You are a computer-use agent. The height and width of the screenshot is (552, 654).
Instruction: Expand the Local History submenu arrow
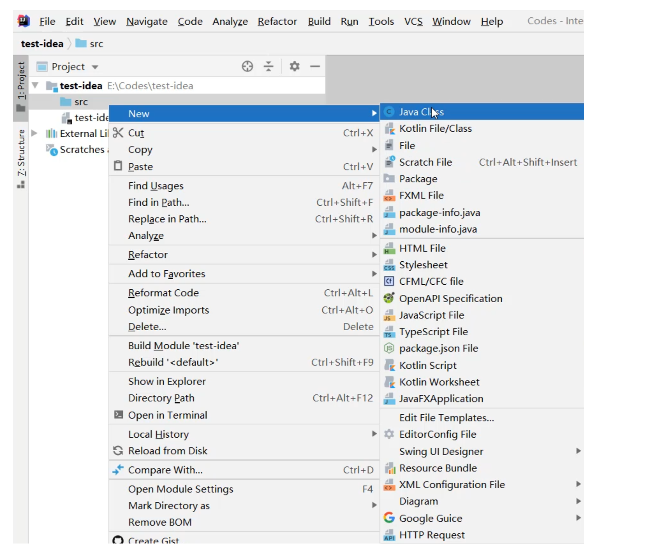coord(374,433)
